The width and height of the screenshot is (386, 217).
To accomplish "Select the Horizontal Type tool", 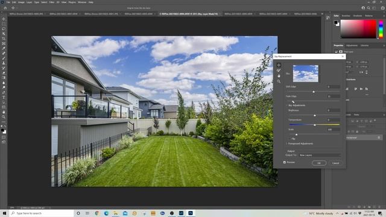I will (4, 98).
